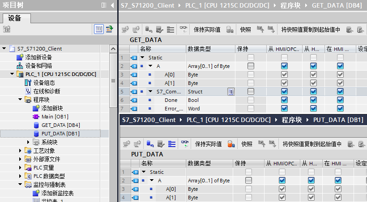Expand 系统块 folder
Image resolution: width=367 pixels, height=202 pixels.
click(28, 142)
